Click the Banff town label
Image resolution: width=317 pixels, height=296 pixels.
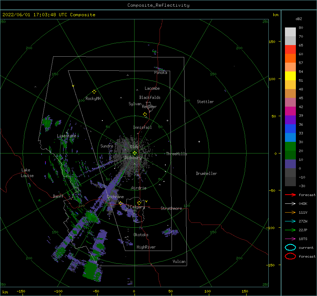coord(58,196)
